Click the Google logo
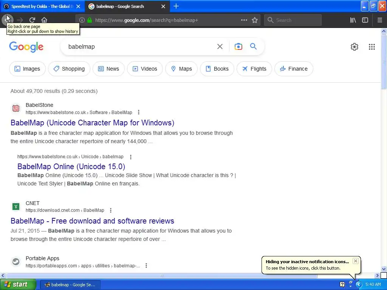This screenshot has width=387, height=290. click(26, 47)
